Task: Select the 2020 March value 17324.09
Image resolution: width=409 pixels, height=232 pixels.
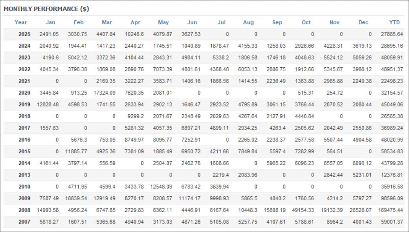Action: (105, 93)
